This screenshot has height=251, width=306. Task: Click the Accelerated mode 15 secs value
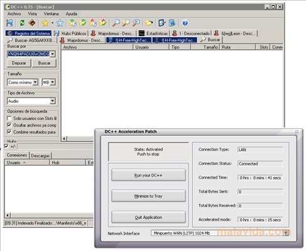pyautogui.click(x=260, y=220)
